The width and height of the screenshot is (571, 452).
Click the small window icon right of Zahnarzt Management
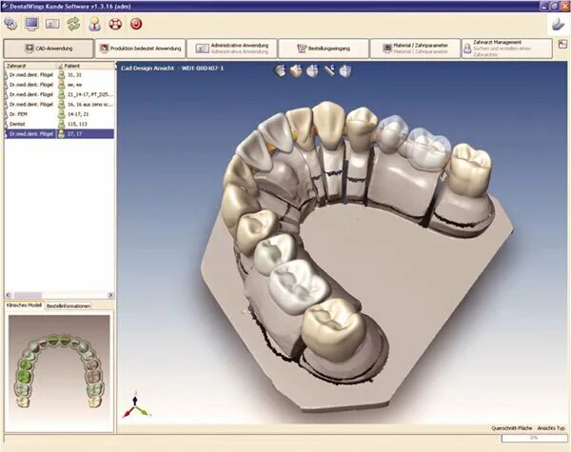click(x=562, y=45)
